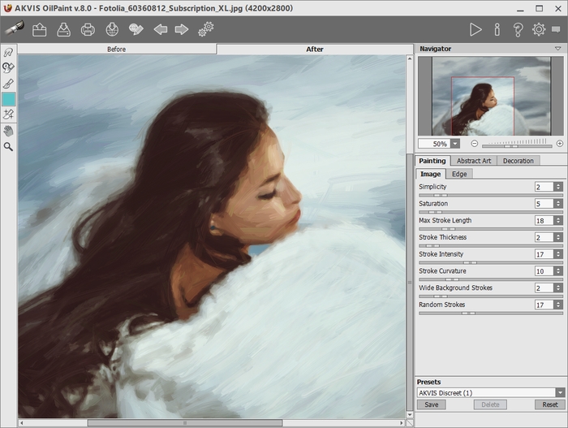This screenshot has height=428, width=568.
Task: Open an image with the open file icon
Action: tap(39, 29)
